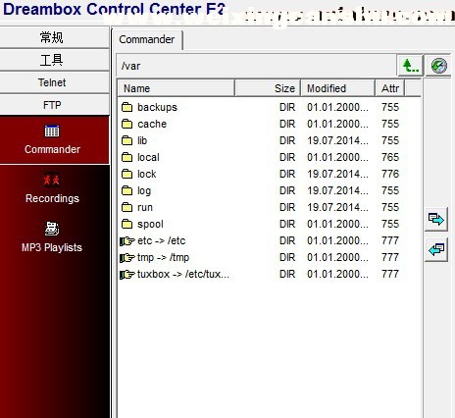Select the 'cache' file name
This screenshot has width=455, height=418.
pyautogui.click(x=152, y=124)
